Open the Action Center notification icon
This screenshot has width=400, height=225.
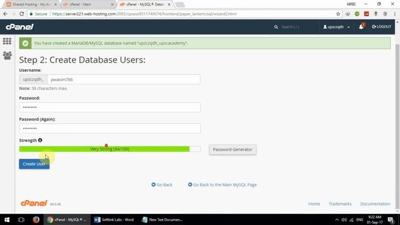(391, 219)
